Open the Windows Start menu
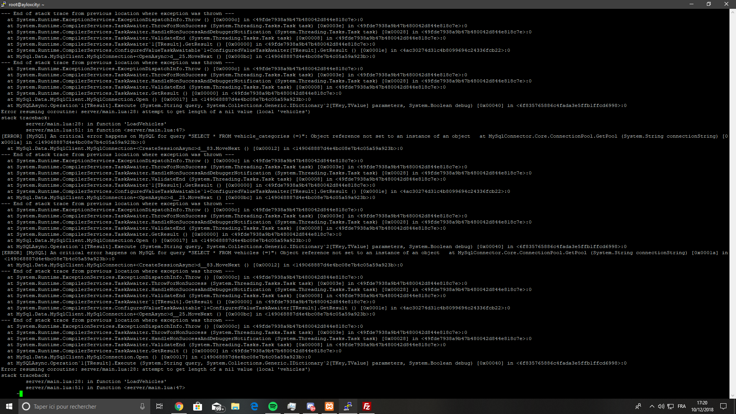This screenshot has height=414, width=736. point(9,406)
